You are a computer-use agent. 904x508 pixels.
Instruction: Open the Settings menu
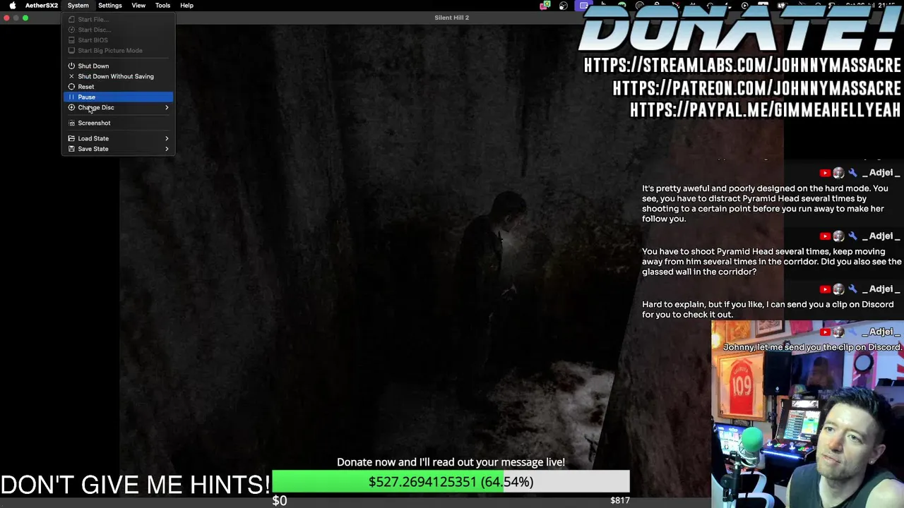[x=110, y=6]
